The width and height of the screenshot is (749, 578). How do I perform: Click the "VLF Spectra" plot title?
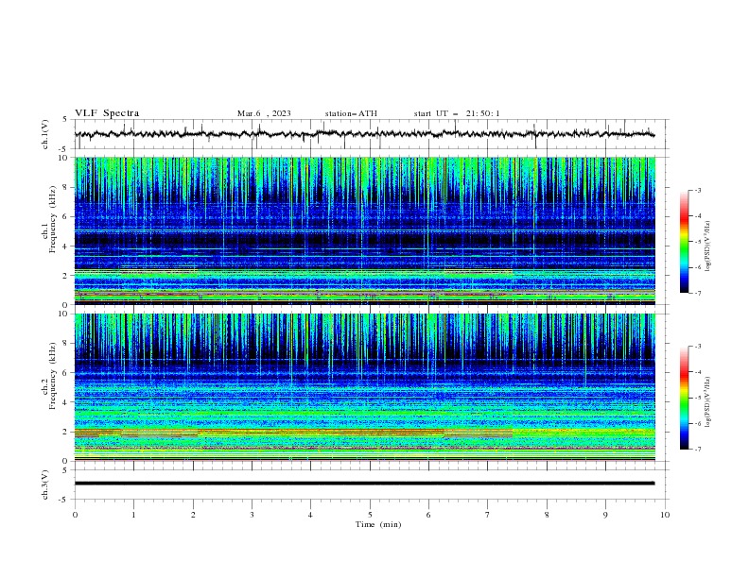[107, 113]
